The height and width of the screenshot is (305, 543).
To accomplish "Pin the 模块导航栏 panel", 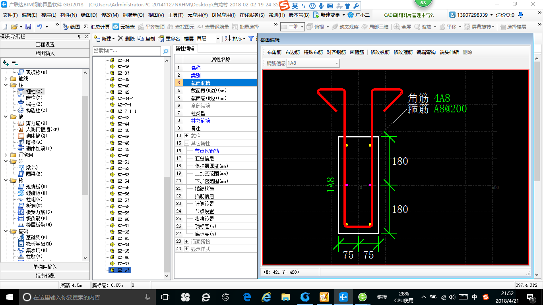I will tap(80, 37).
